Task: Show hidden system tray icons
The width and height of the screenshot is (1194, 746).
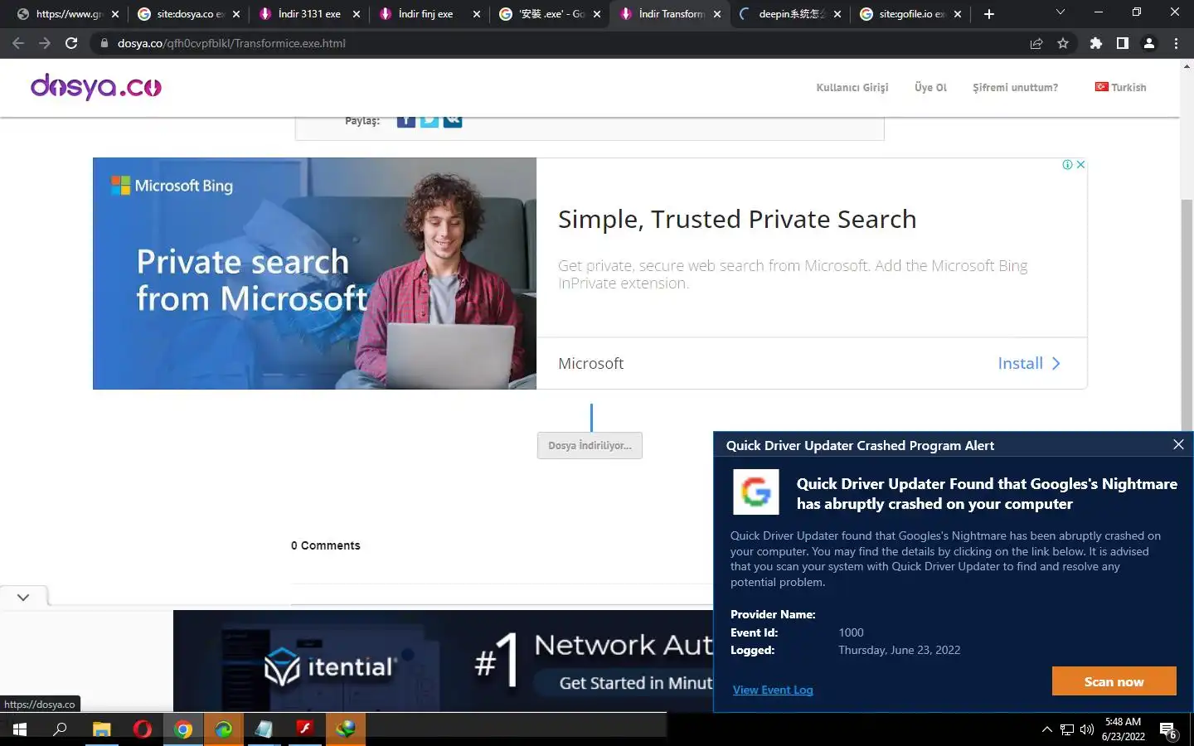Action: tap(1046, 729)
